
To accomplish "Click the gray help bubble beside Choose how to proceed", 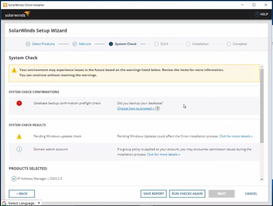I will click(158, 108).
